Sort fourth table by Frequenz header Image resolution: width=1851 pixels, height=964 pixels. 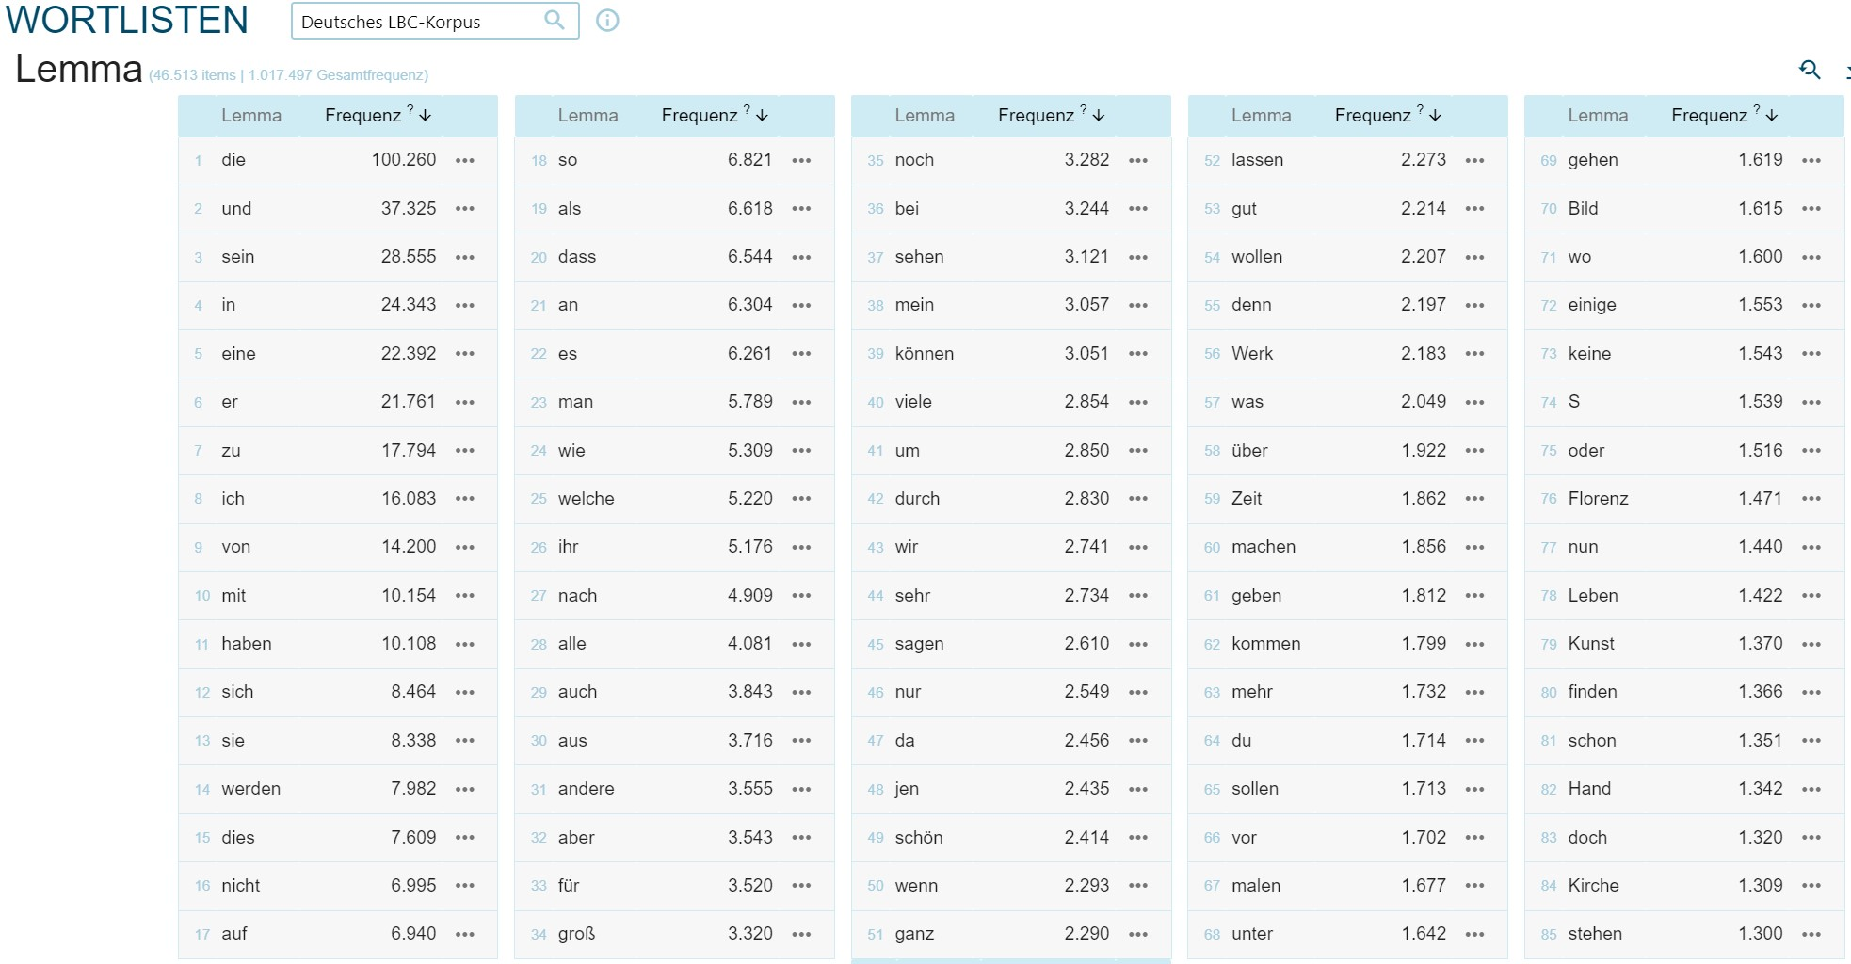(x=1388, y=115)
